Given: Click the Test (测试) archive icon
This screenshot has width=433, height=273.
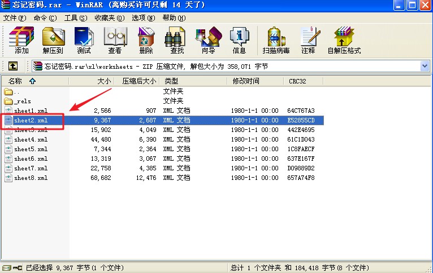Looking at the screenshot, I should [84, 39].
